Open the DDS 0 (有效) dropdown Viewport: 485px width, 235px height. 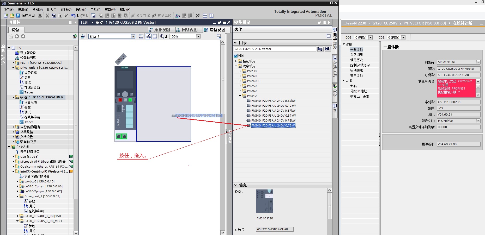[371, 37]
